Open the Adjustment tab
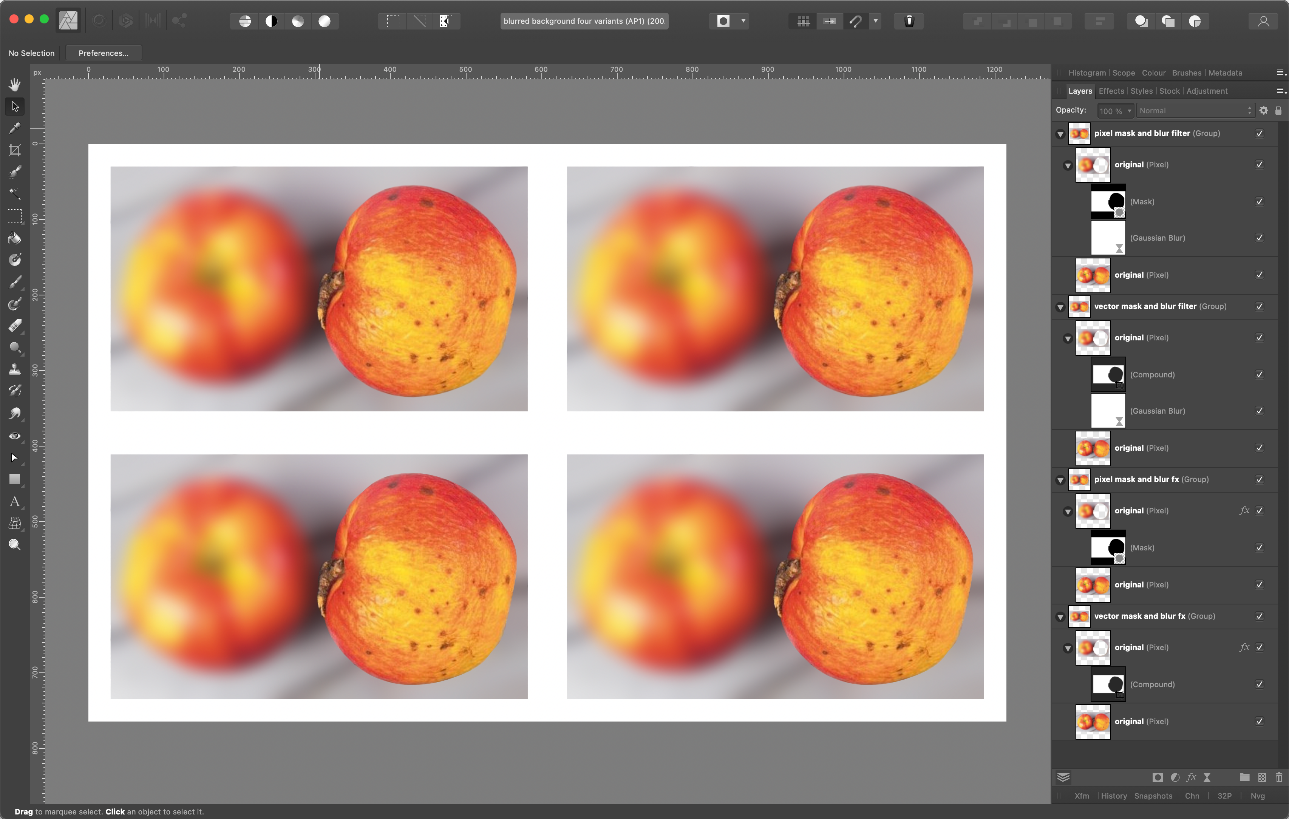This screenshot has width=1289, height=819. coord(1207,91)
